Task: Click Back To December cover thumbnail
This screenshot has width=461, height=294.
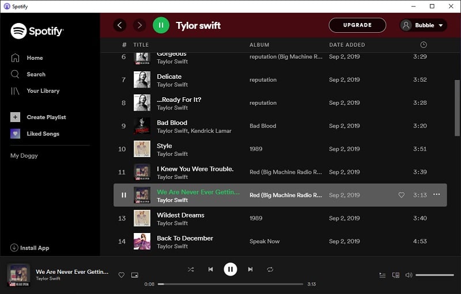Action: click(x=142, y=242)
